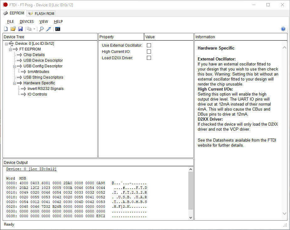Click the Property column header

121,37
